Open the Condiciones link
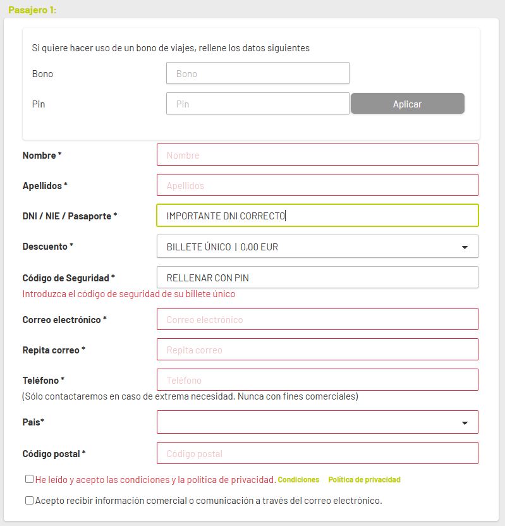Viewport: 505px width, 526px height. pyautogui.click(x=298, y=480)
